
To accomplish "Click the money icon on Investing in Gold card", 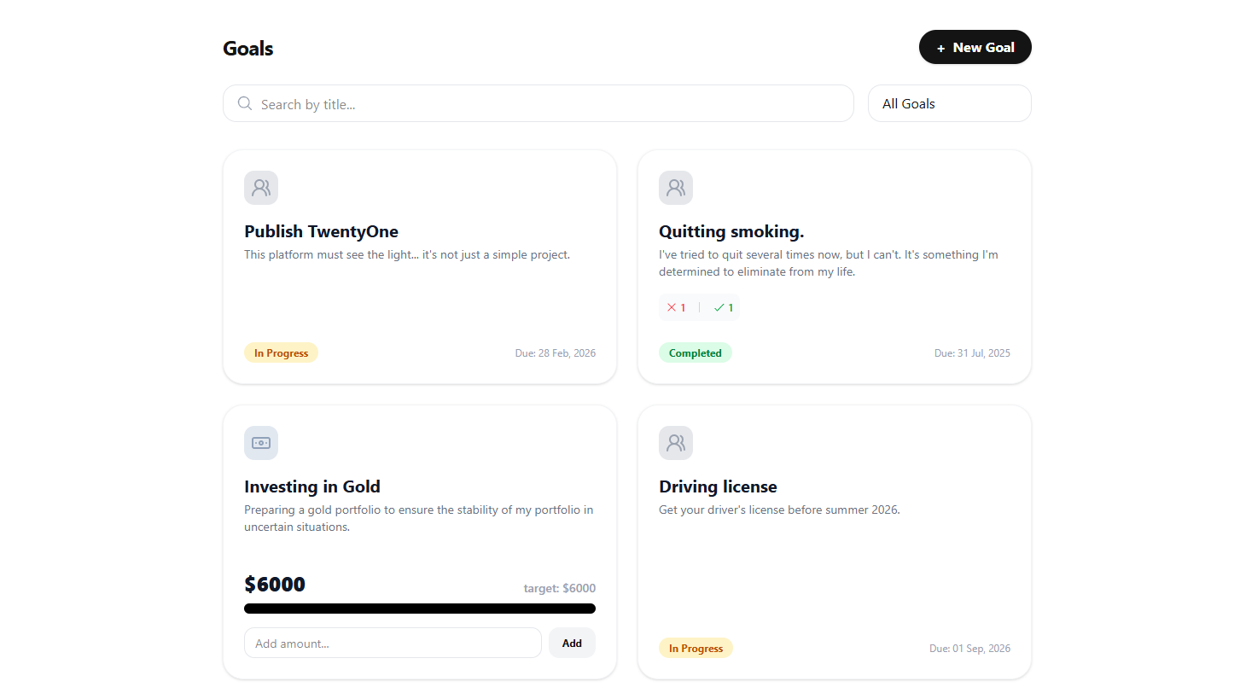I will [261, 443].
